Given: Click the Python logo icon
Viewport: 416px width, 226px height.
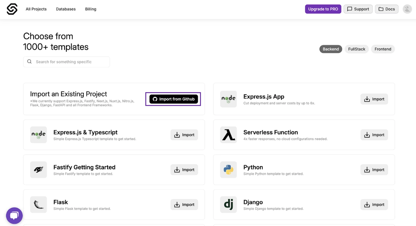Looking at the screenshot, I should (x=228, y=170).
